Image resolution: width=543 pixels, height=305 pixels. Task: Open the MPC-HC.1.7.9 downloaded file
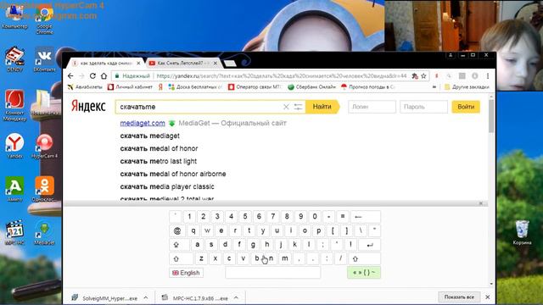(196, 297)
